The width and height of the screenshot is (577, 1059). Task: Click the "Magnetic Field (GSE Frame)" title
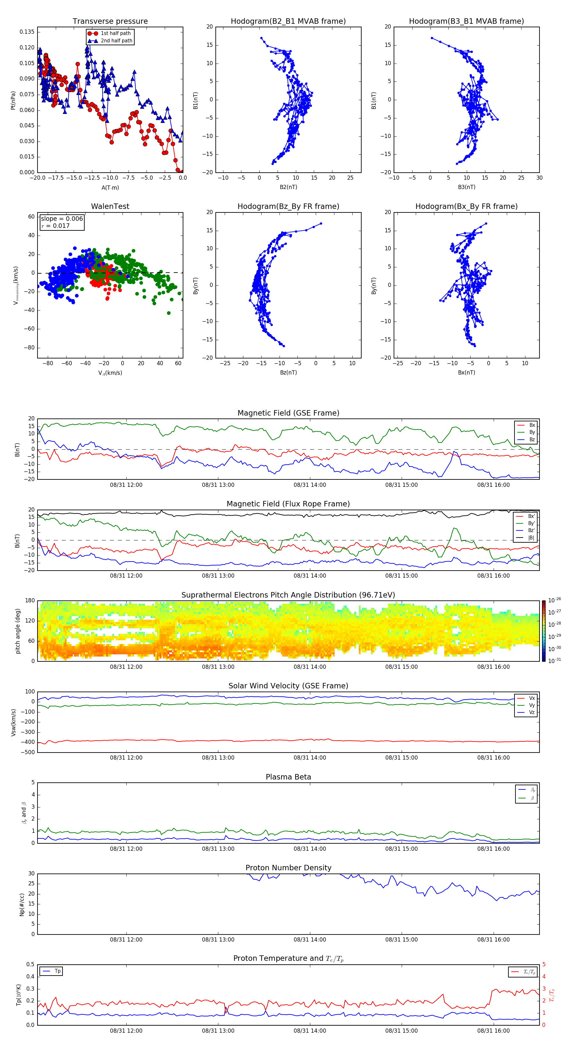288,413
